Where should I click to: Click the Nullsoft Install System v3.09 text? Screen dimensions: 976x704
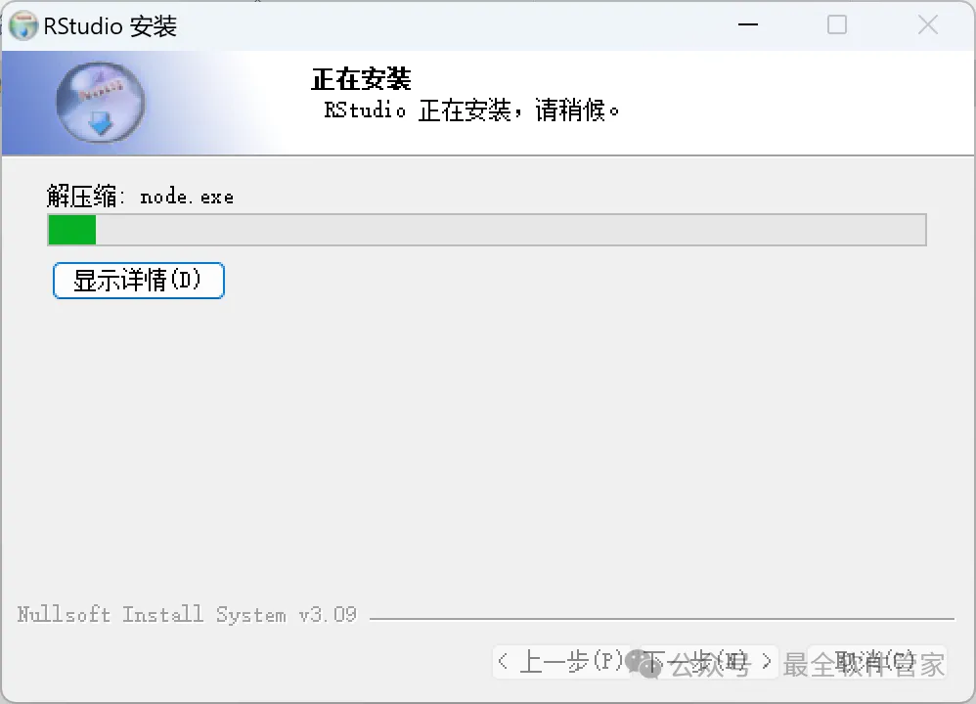tap(187, 615)
